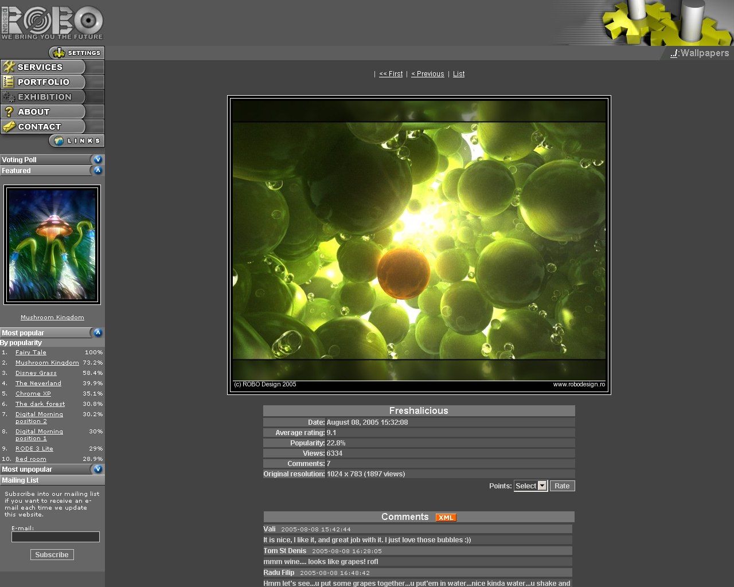Expand the Voting Poll panel
Viewport: 734px width, 587px height.
97,160
